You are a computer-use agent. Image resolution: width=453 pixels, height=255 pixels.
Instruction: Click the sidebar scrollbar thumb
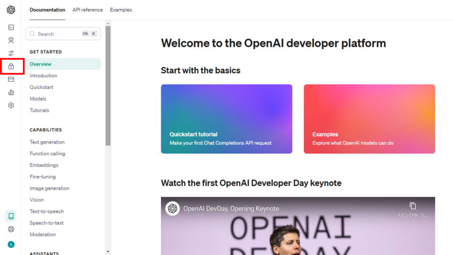pyautogui.click(x=108, y=85)
